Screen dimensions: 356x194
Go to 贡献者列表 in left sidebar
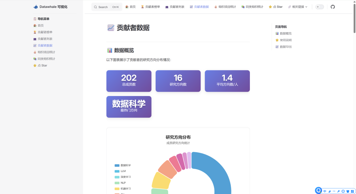point(45,39)
